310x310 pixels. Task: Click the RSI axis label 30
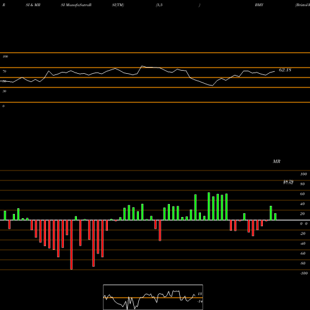(x=4, y=91)
